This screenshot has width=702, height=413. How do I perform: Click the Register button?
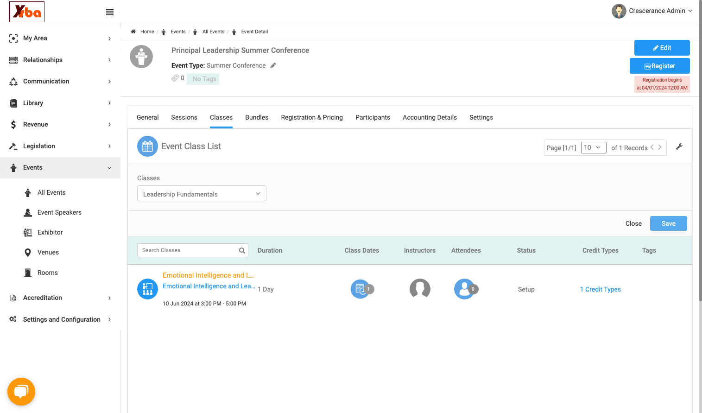click(x=660, y=66)
